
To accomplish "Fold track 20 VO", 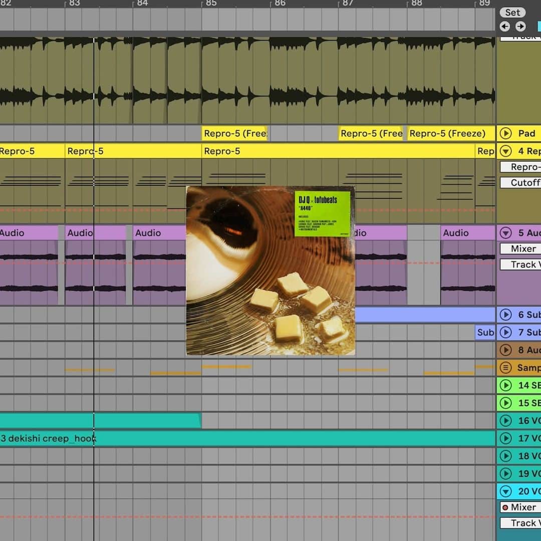I will 506,491.
